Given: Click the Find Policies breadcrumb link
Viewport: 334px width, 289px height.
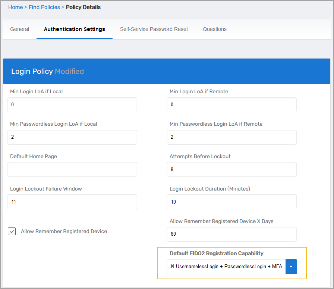Looking at the screenshot, I should [44, 7].
